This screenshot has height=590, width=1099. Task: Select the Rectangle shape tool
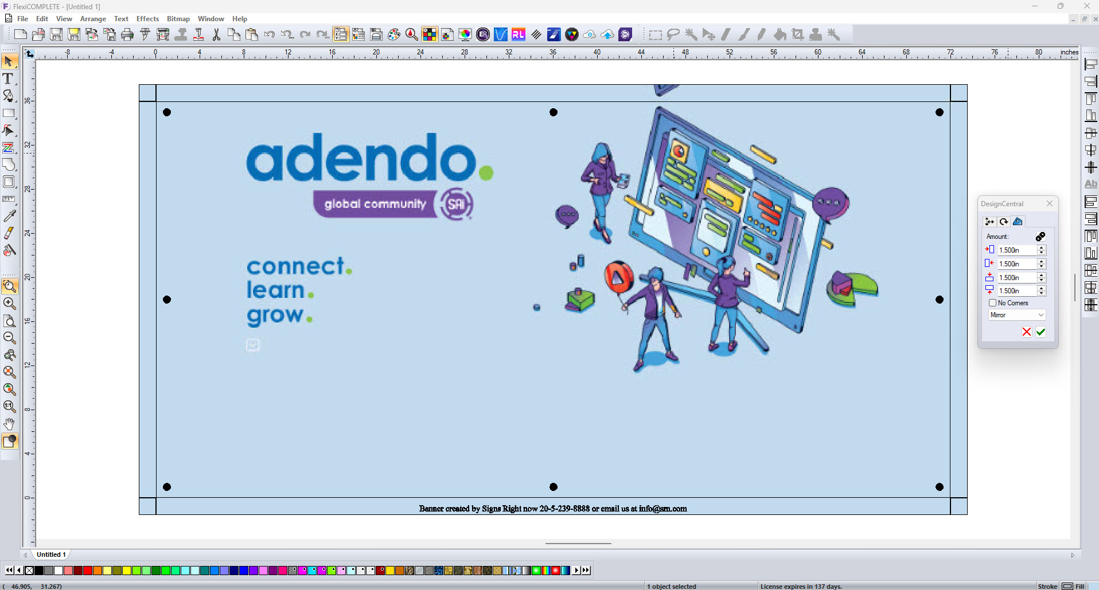coord(9,113)
